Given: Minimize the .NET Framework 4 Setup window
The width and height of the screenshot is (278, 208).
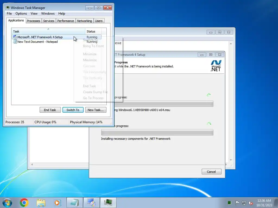Looking at the screenshot, I should tap(202, 55).
